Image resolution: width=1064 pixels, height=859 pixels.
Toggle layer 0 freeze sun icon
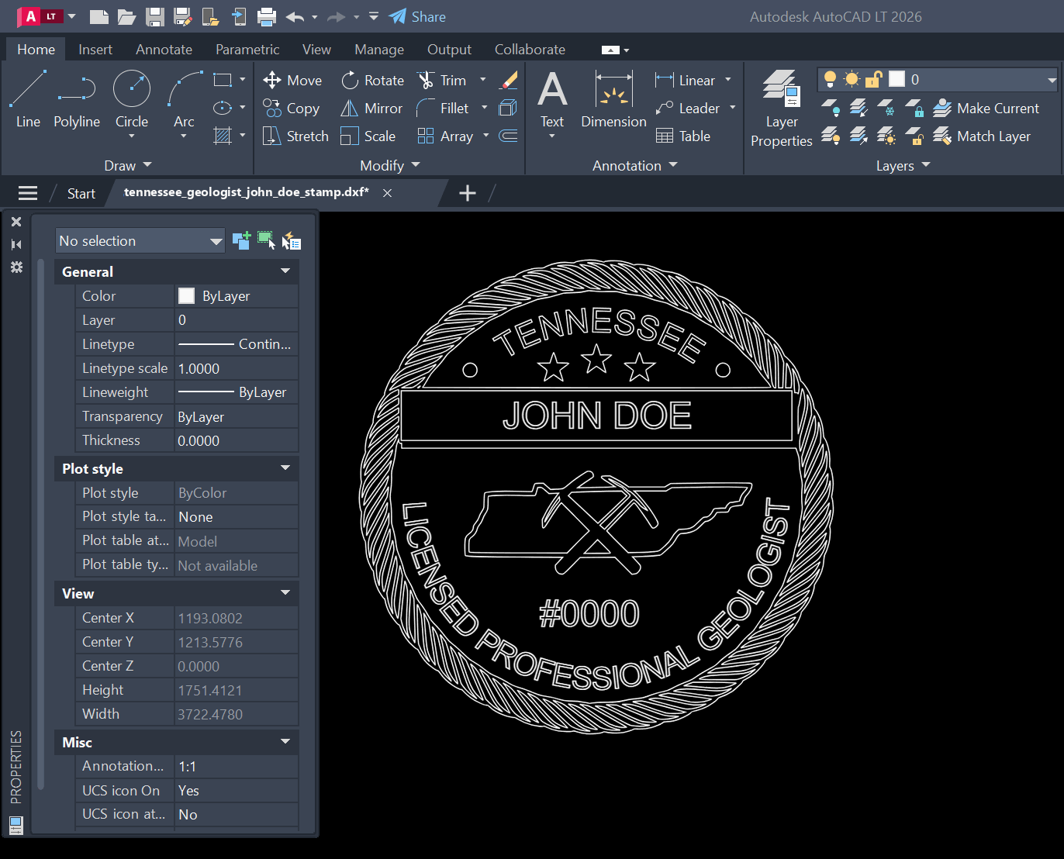point(852,79)
